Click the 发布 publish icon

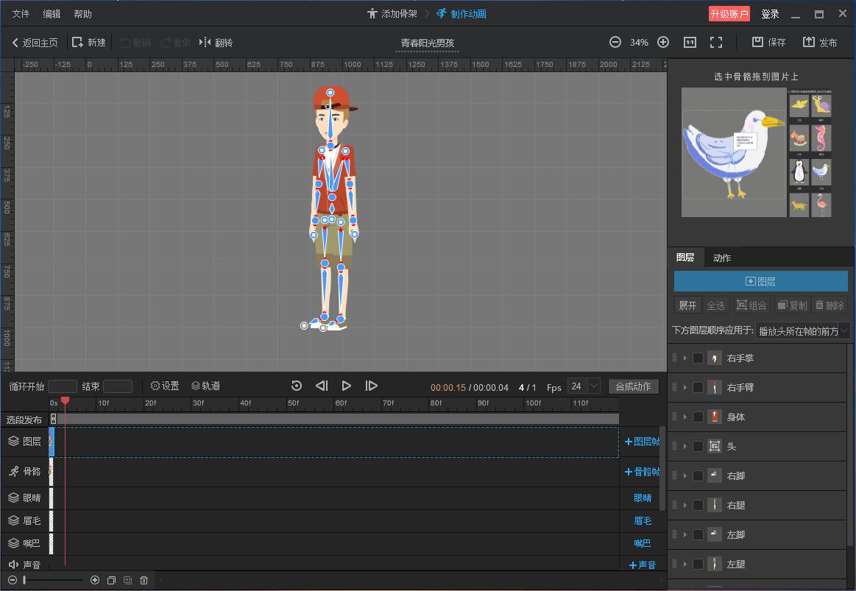coord(820,42)
